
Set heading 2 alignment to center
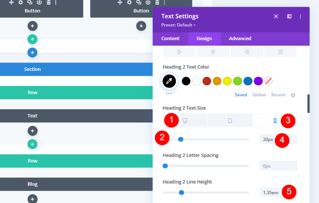[x=213, y=52]
